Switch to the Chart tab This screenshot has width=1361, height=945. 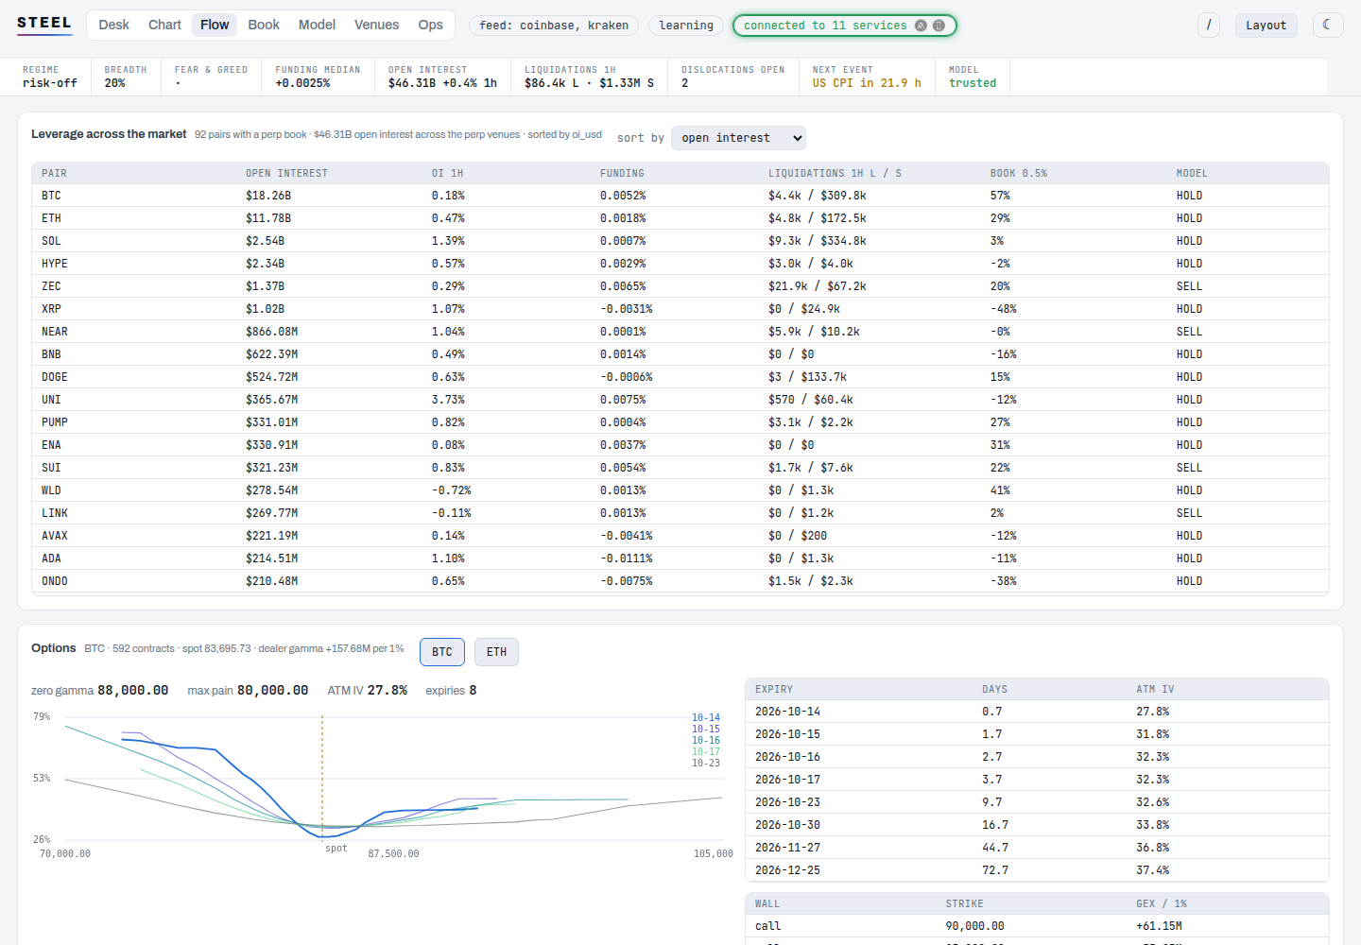click(164, 25)
